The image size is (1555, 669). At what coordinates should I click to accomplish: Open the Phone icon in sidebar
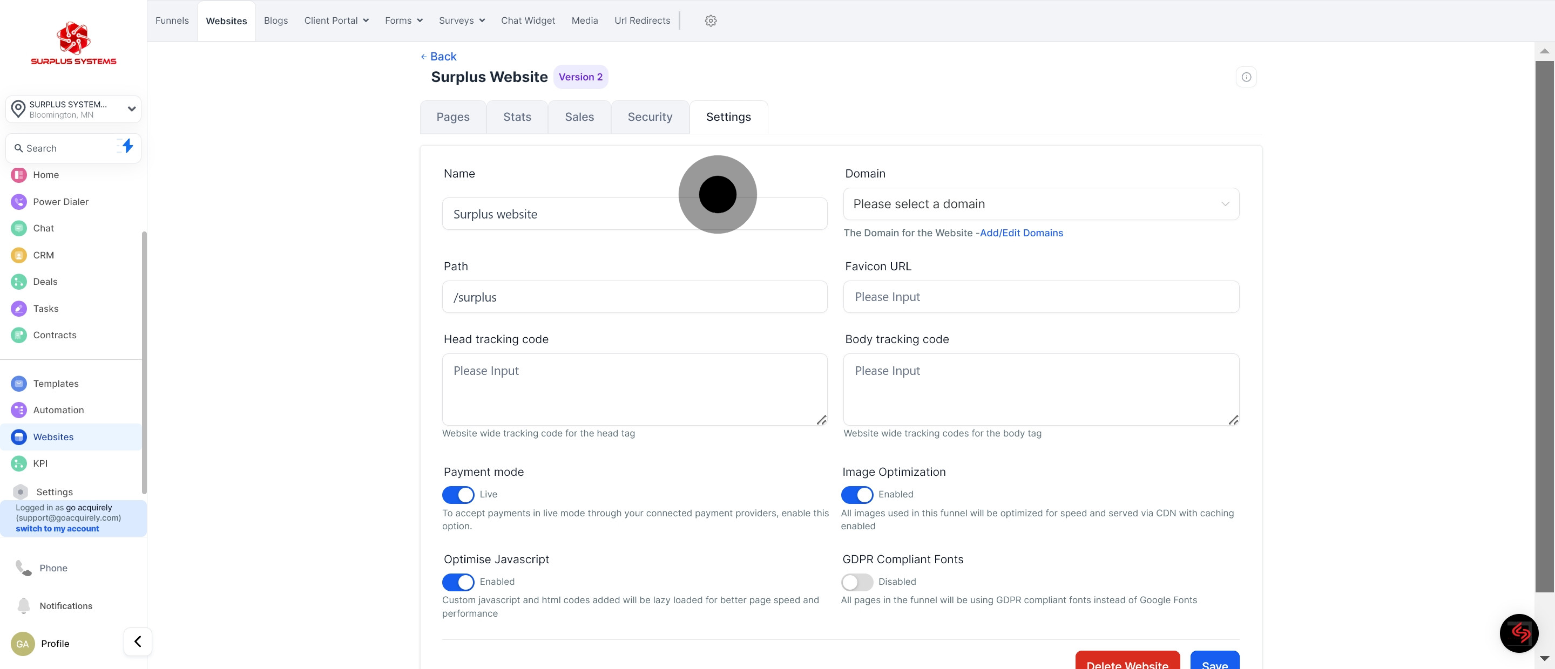point(24,568)
